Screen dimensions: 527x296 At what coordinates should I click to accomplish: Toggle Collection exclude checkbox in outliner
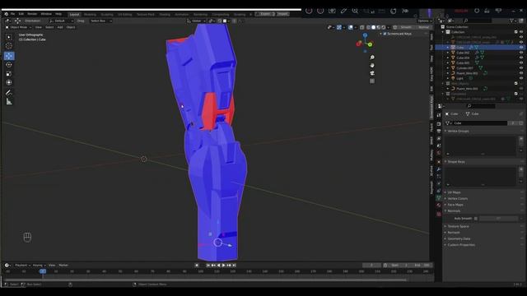click(516, 32)
